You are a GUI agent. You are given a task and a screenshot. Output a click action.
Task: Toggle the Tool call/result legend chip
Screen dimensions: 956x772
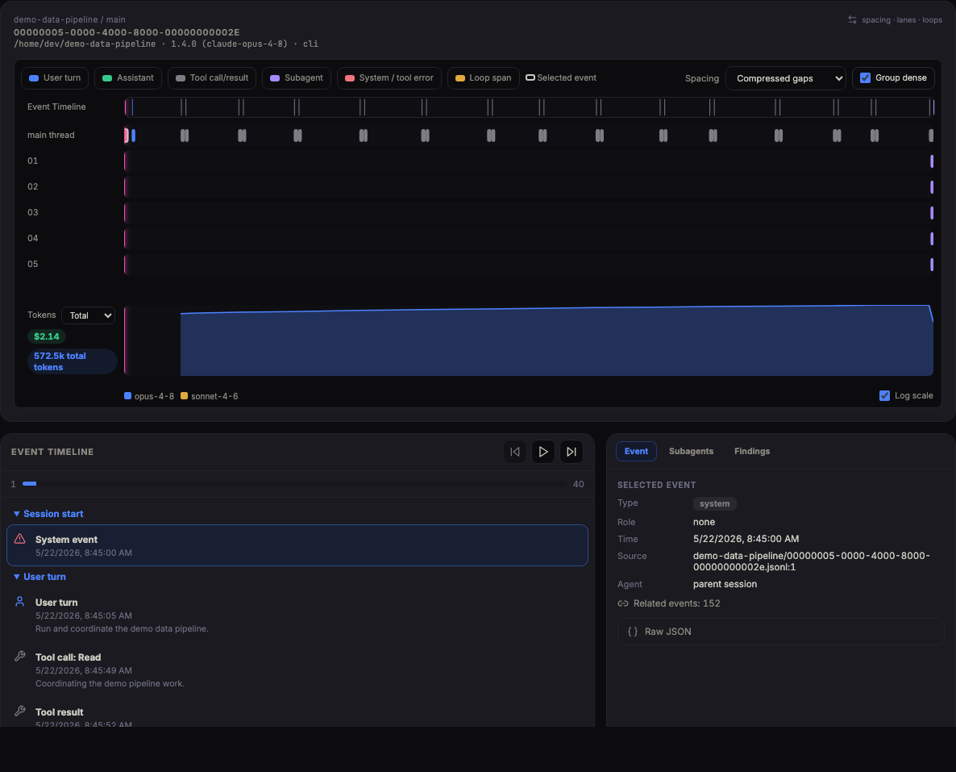point(212,78)
